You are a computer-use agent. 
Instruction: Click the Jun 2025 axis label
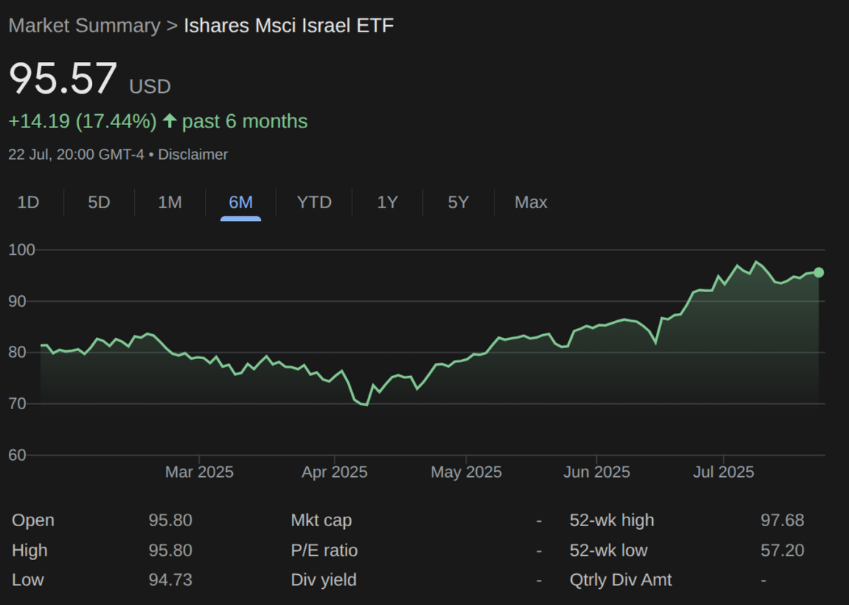coord(597,472)
